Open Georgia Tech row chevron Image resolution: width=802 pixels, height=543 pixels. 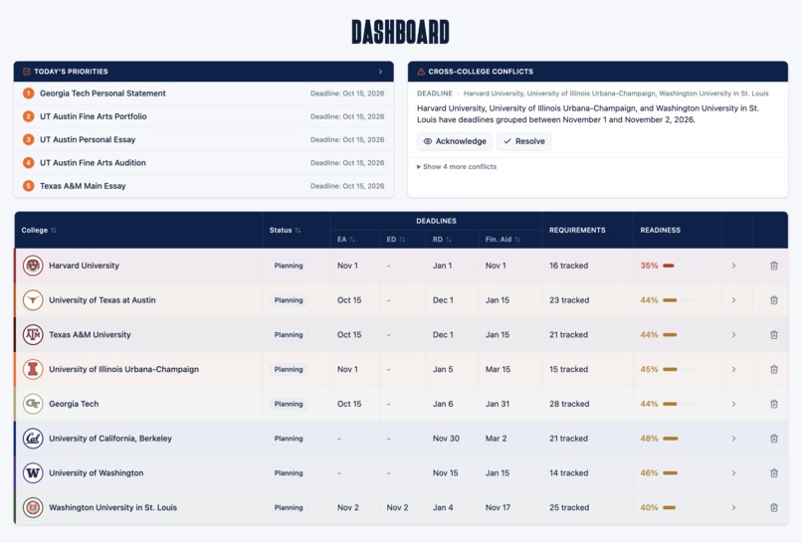(733, 404)
